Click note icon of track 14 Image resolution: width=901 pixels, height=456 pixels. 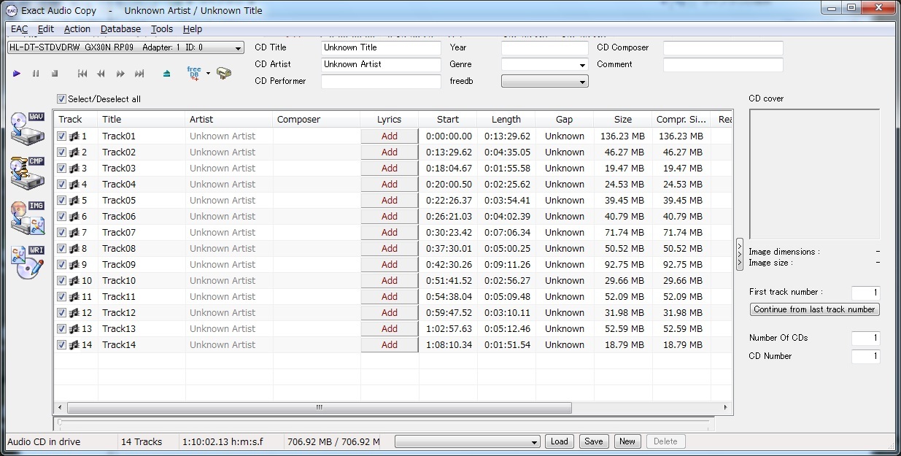coord(74,345)
